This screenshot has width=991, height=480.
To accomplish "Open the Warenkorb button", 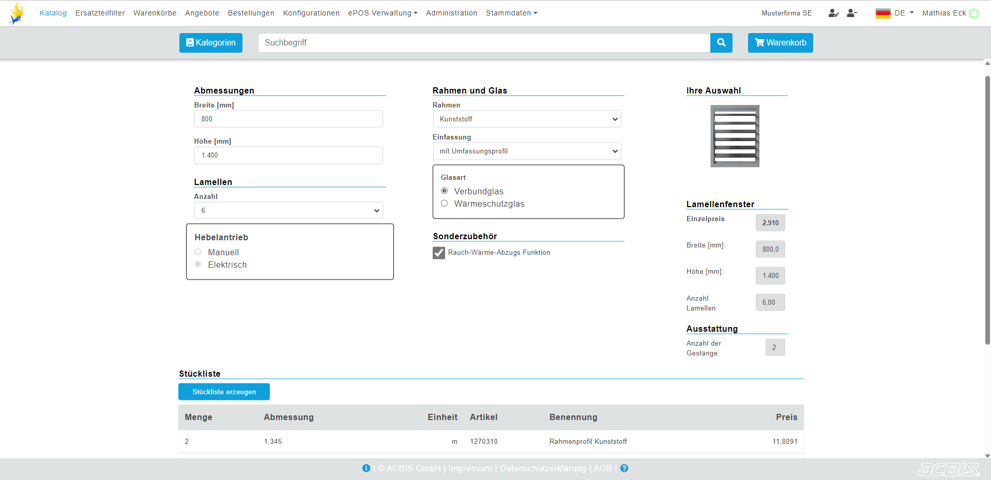I will 780,43.
